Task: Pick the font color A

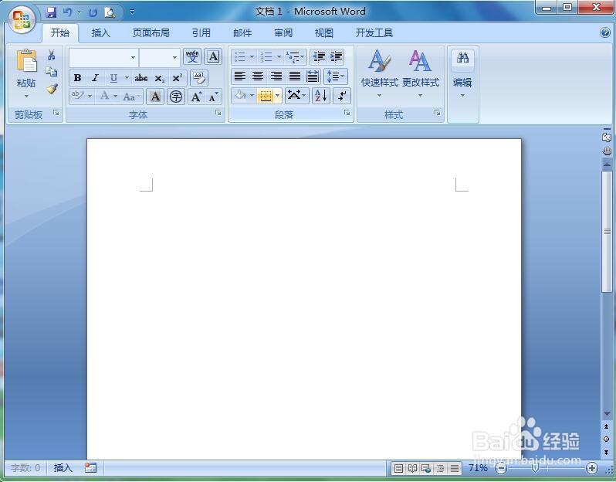Action: (104, 96)
